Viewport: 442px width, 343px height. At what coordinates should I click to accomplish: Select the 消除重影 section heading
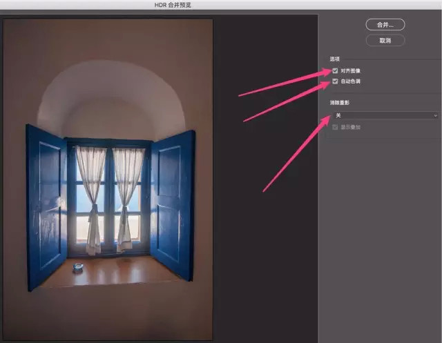pos(339,103)
